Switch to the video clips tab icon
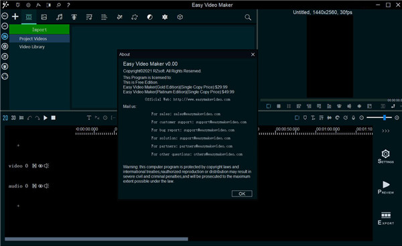Viewport: 402px width, 246px height. (x=29, y=17)
